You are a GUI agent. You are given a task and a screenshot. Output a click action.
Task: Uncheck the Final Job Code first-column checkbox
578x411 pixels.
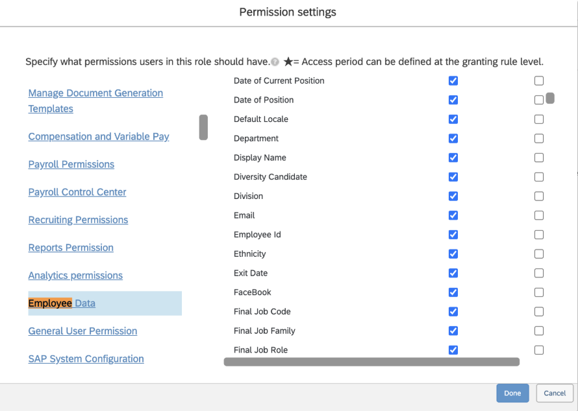pos(453,311)
